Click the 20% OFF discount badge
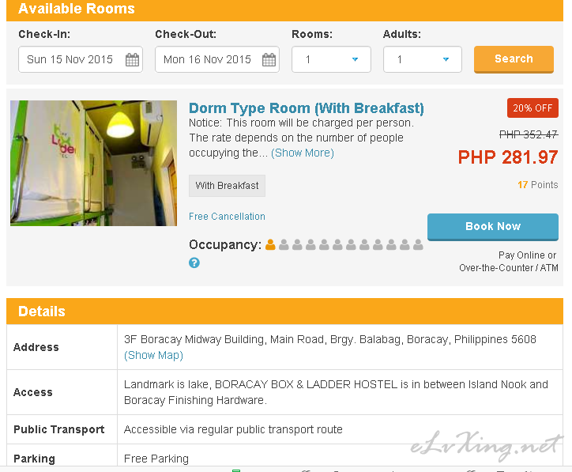Viewport: 572px width, 472px height. point(532,108)
